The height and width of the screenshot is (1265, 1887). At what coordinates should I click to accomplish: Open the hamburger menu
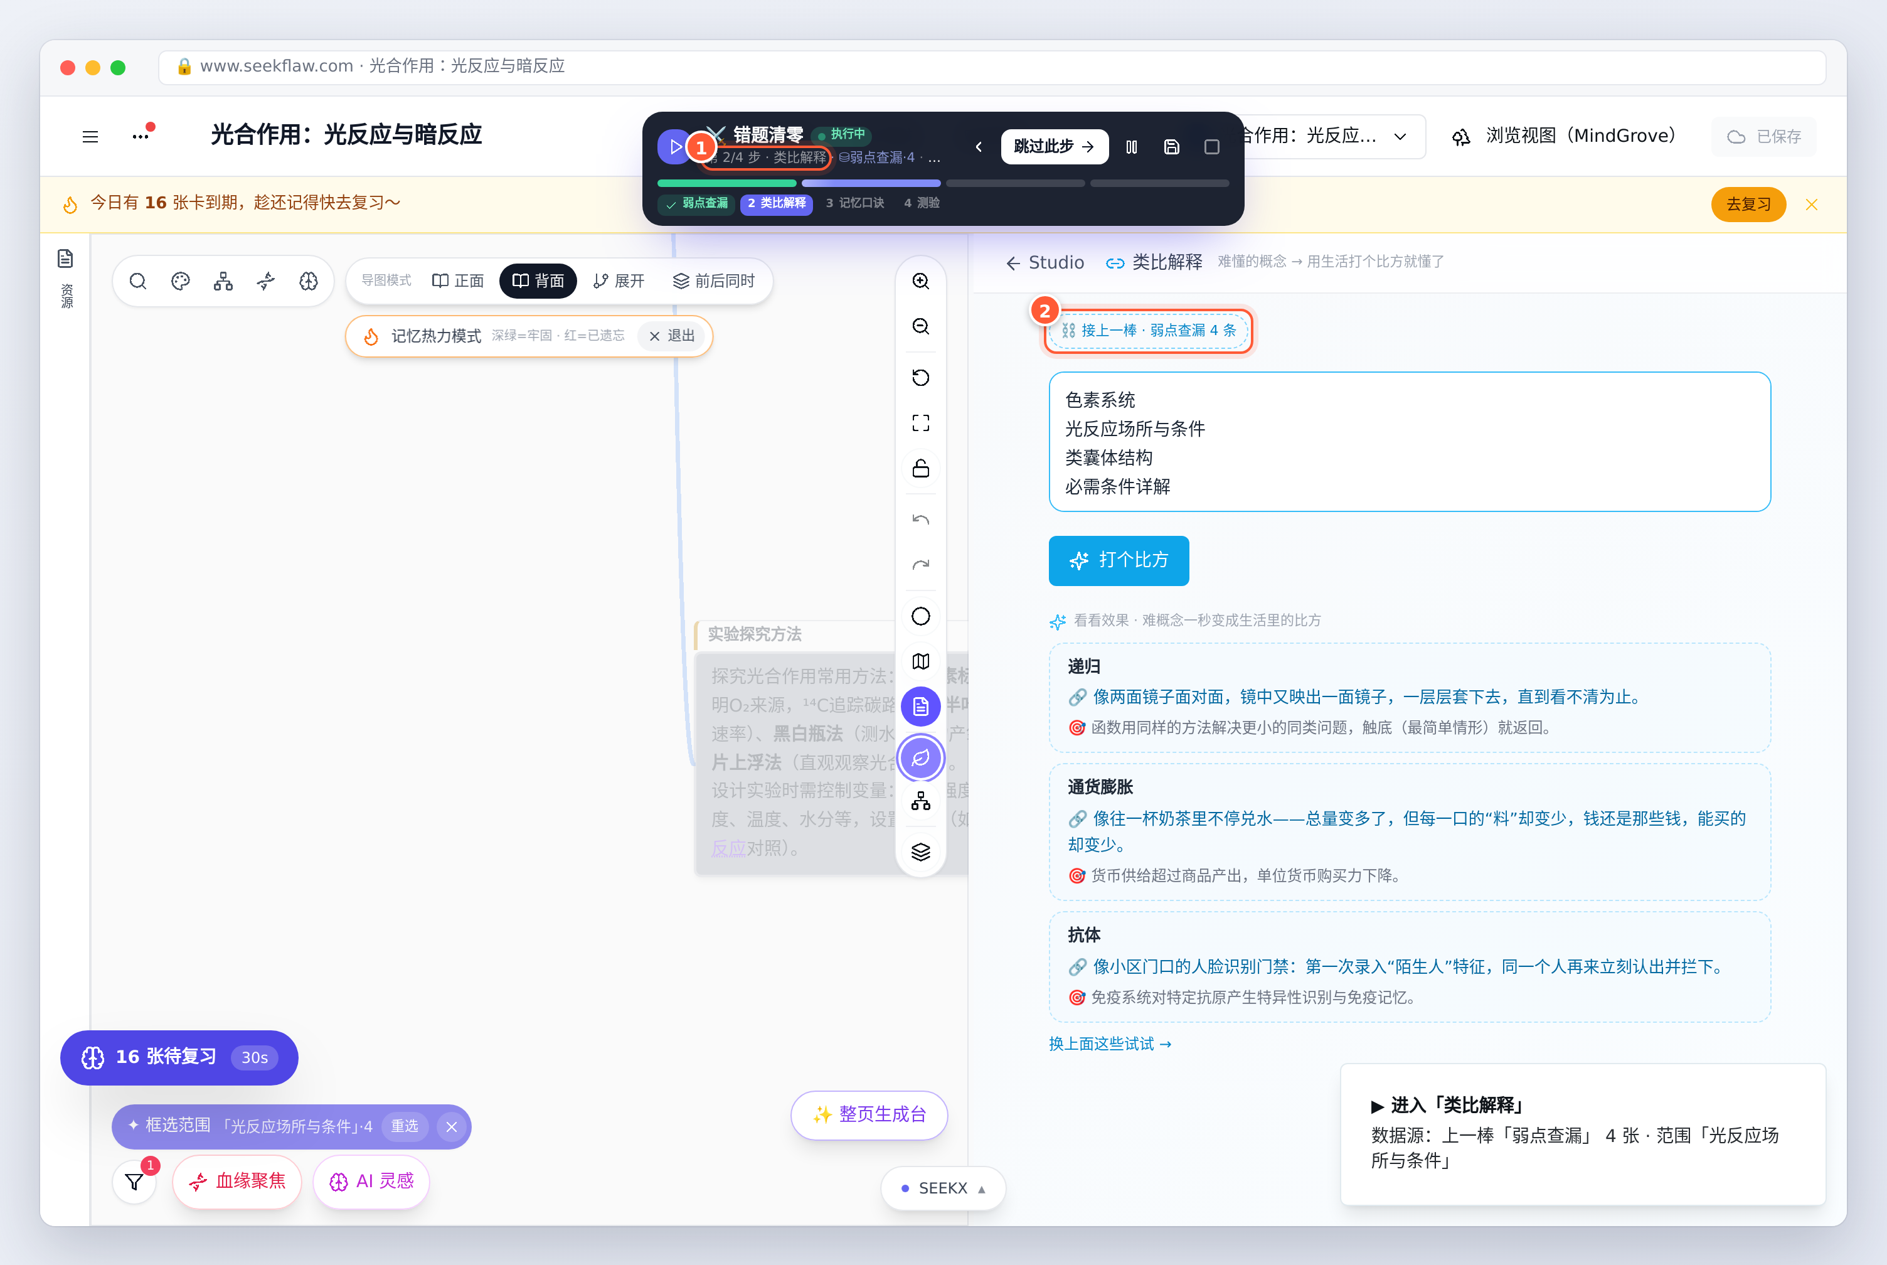[x=90, y=136]
